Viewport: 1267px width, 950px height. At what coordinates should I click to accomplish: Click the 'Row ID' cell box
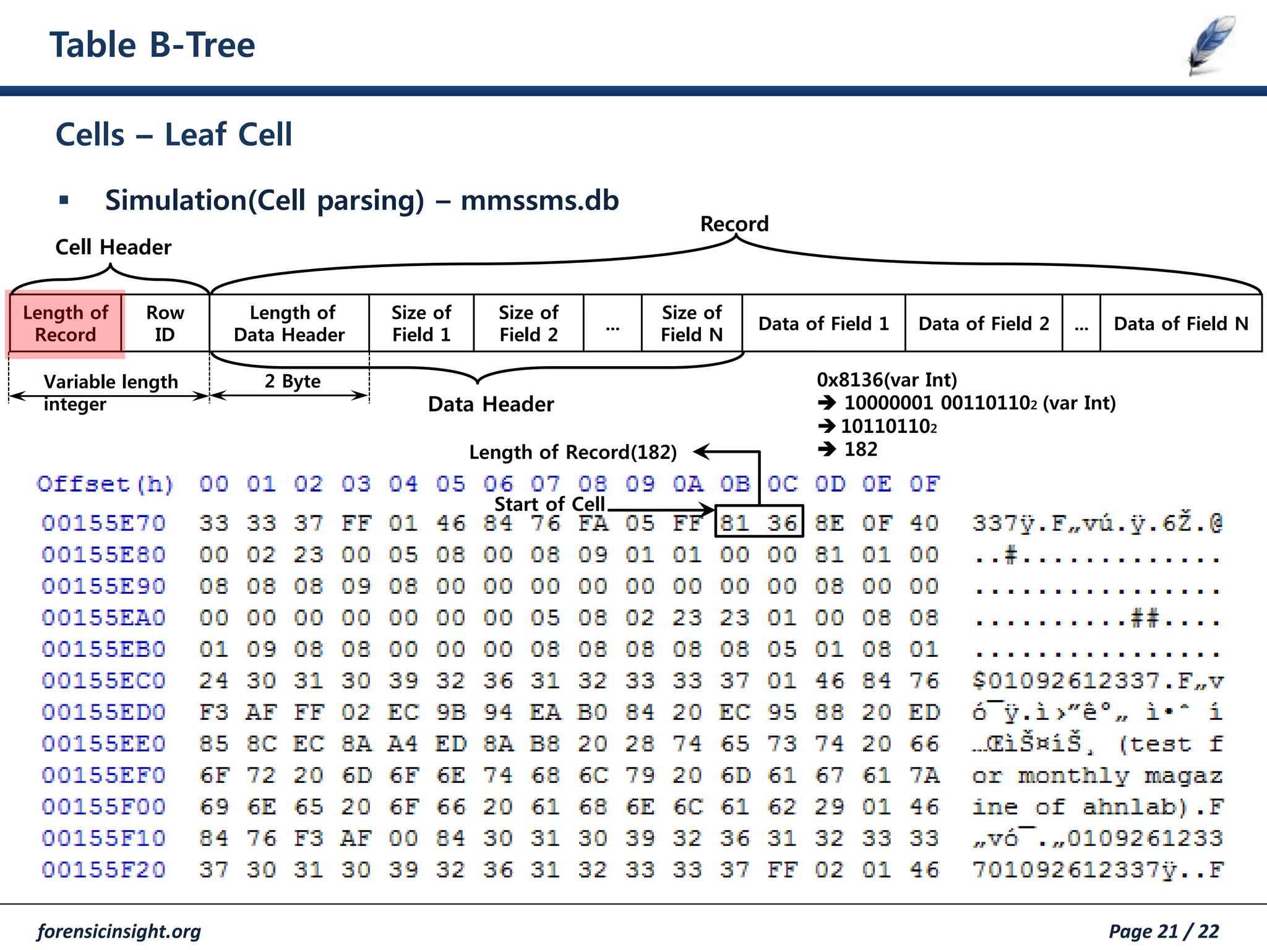click(x=165, y=323)
